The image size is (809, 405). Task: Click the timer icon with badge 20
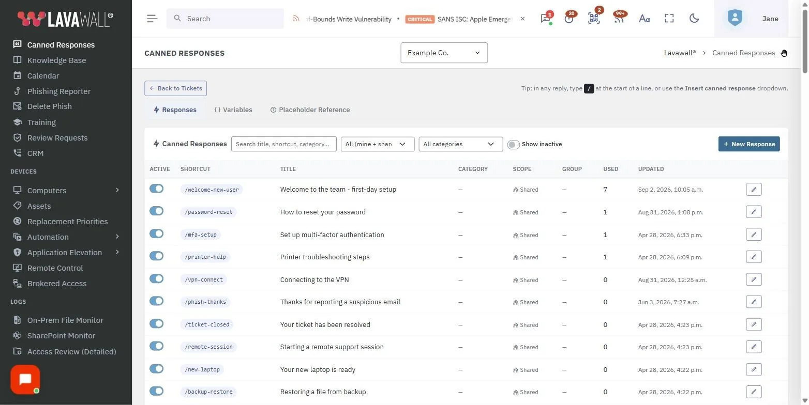coord(570,19)
